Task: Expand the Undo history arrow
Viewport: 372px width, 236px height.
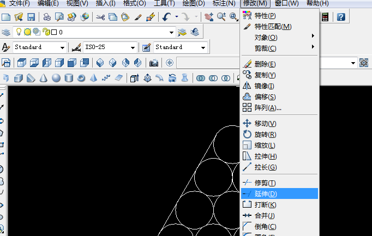Action: (177, 17)
